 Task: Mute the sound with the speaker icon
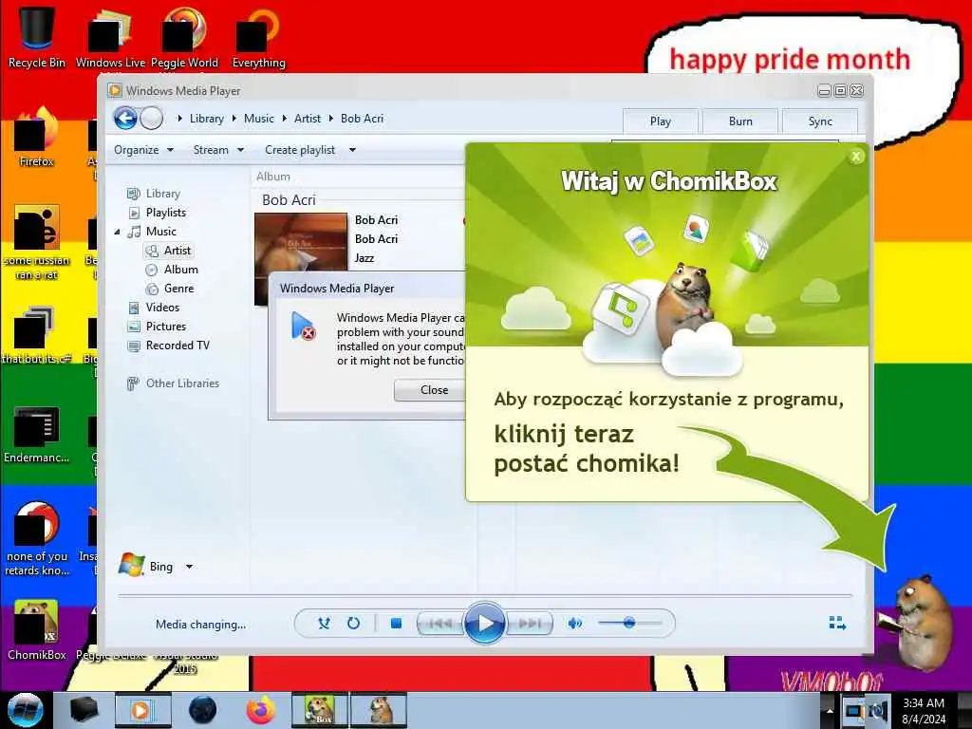click(575, 623)
